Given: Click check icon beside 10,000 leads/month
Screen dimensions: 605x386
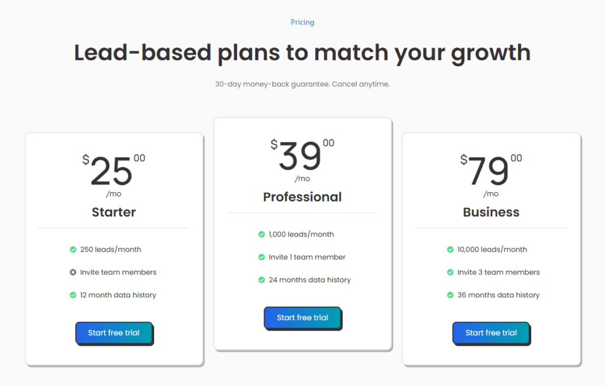Looking at the screenshot, I should pos(450,249).
